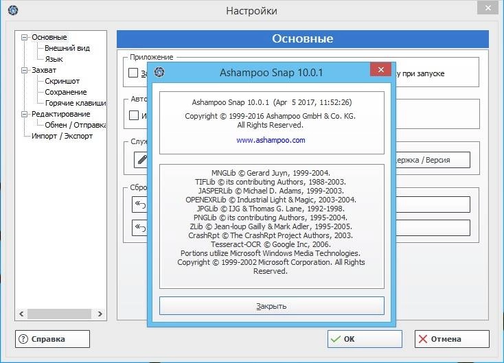The image size is (504, 363).
Task: Click the Поддержка / Версия button
Action: (433, 160)
